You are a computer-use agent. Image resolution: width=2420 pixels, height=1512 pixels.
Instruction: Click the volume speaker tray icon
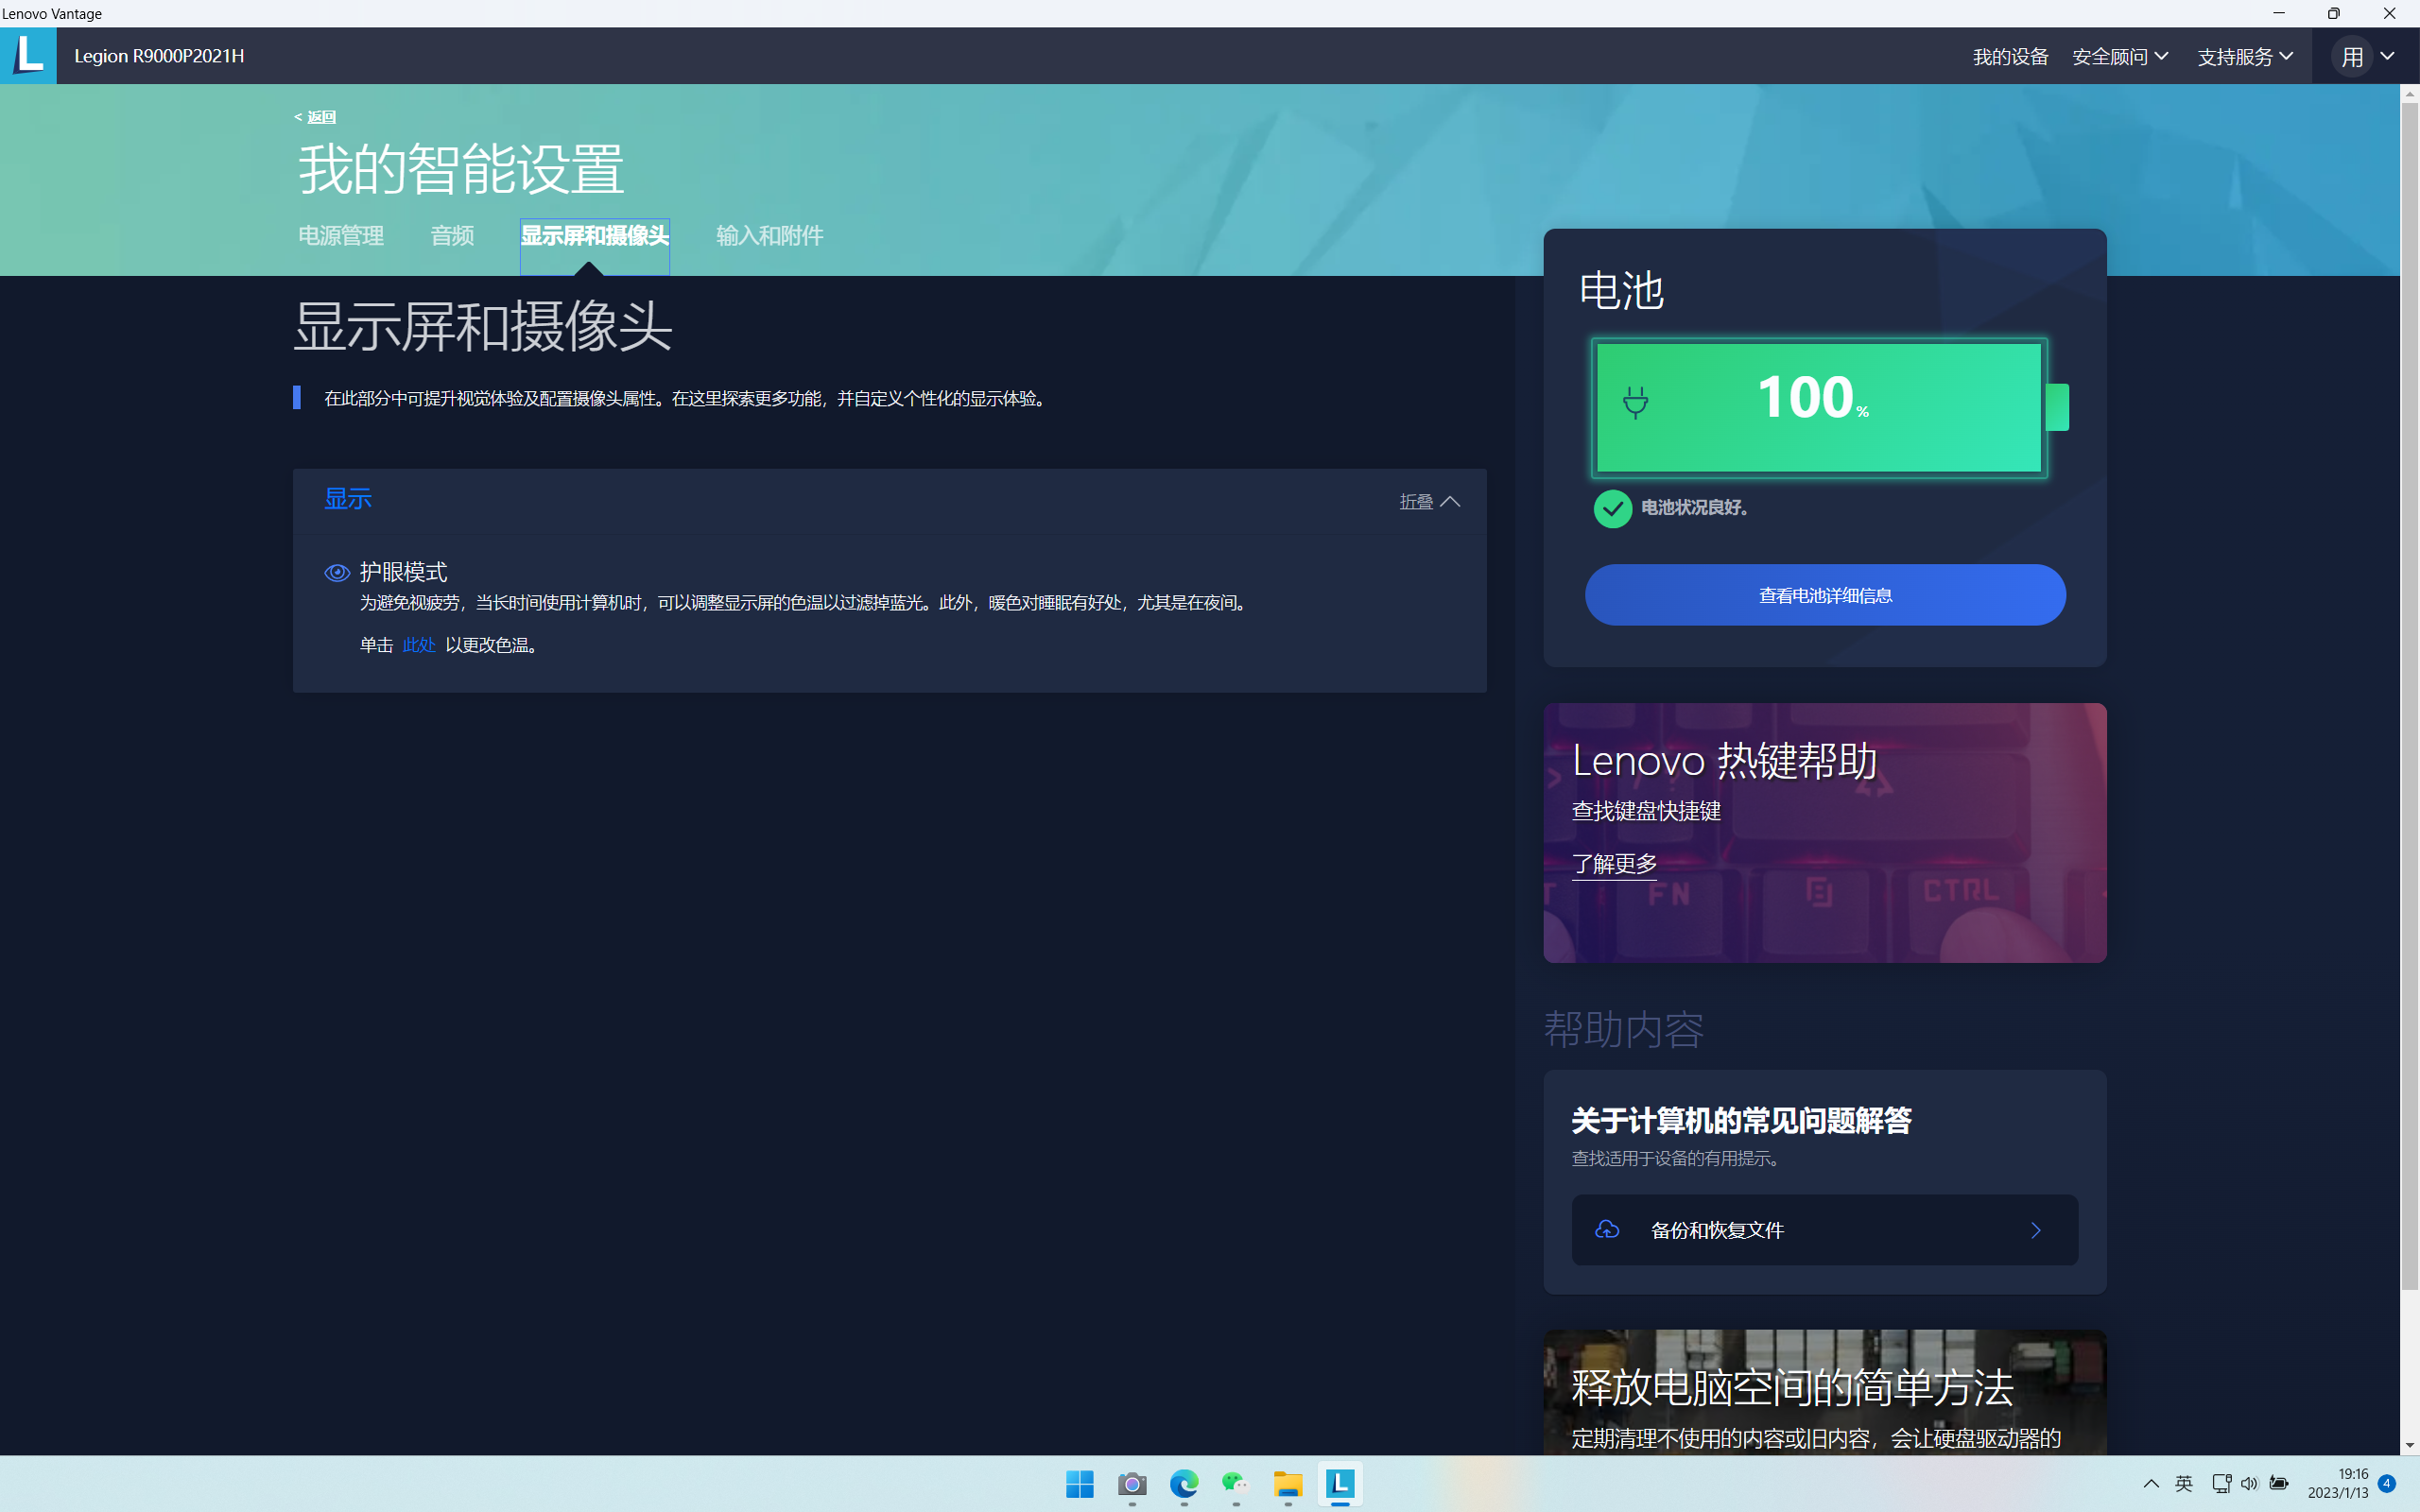point(2249,1484)
